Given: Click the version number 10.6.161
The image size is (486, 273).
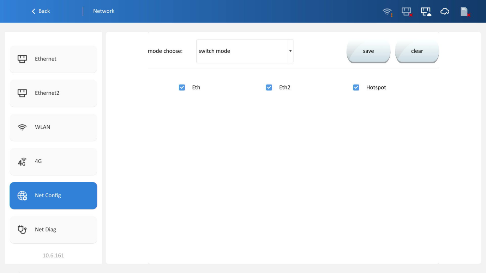Looking at the screenshot, I should pyautogui.click(x=53, y=255).
